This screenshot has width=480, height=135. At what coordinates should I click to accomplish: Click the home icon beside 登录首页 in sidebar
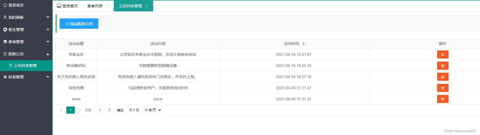point(5,5)
